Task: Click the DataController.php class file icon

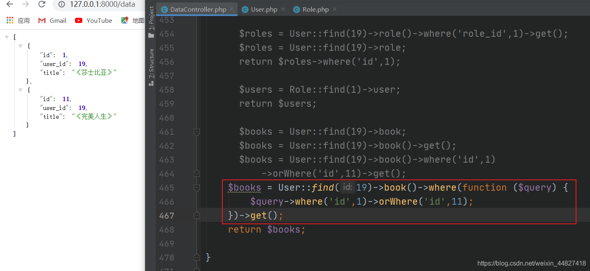Action: (x=164, y=9)
